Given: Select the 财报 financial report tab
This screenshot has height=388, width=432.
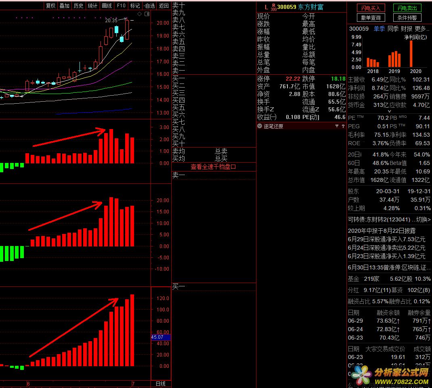Looking at the screenshot, I should [407, 29].
